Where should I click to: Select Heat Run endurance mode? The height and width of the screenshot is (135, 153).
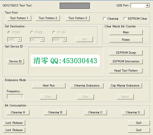click(49, 86)
